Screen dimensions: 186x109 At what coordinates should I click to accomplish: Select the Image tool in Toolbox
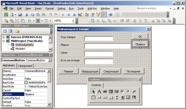[128, 97]
